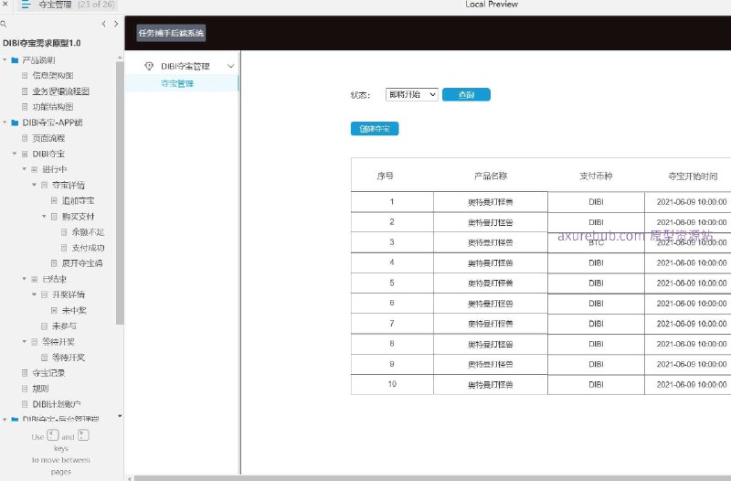Collapse the DIBI夺宝管理 menu chevron
Screen dimensions: 731x481
pos(231,66)
